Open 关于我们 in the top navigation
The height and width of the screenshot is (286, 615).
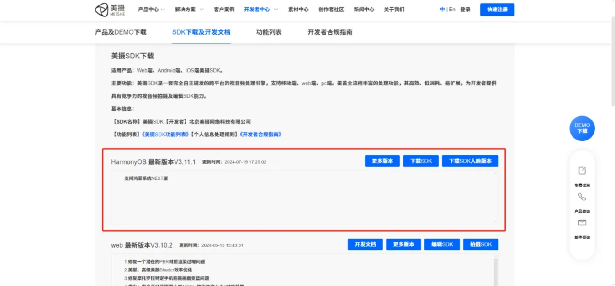pos(394,10)
